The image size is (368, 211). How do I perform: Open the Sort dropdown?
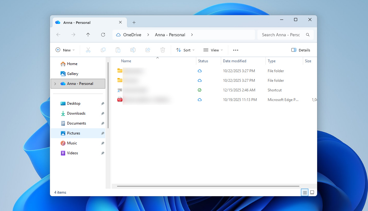tap(185, 50)
